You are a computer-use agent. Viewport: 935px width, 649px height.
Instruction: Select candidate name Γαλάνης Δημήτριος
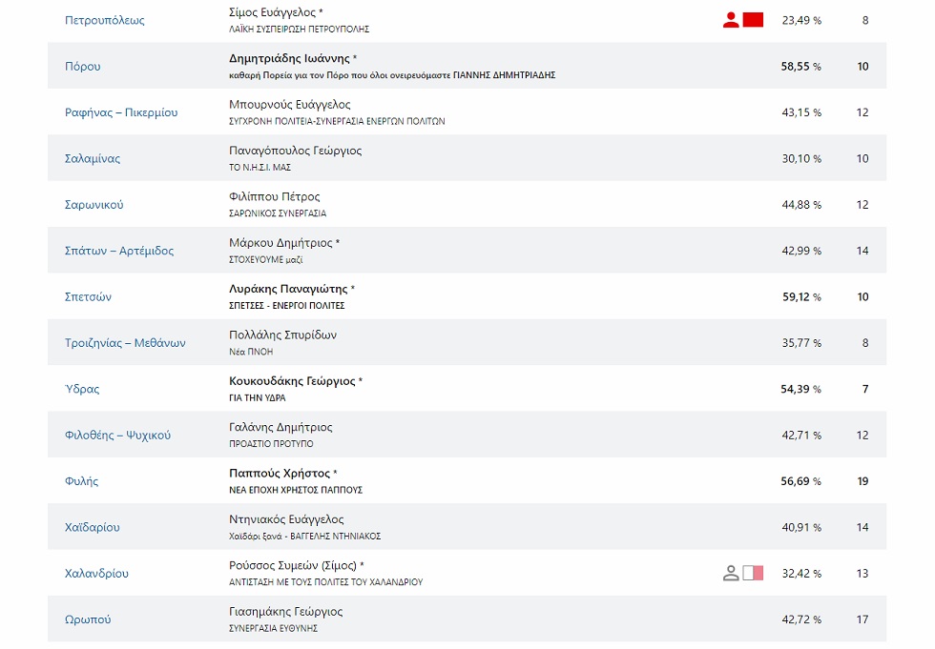click(x=280, y=427)
